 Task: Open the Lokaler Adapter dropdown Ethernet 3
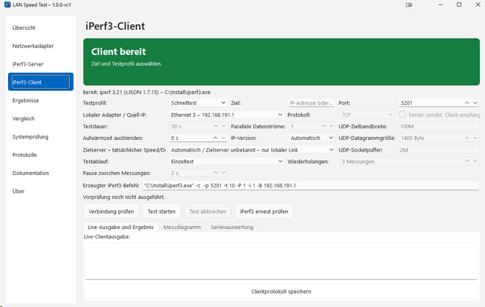tap(226, 114)
